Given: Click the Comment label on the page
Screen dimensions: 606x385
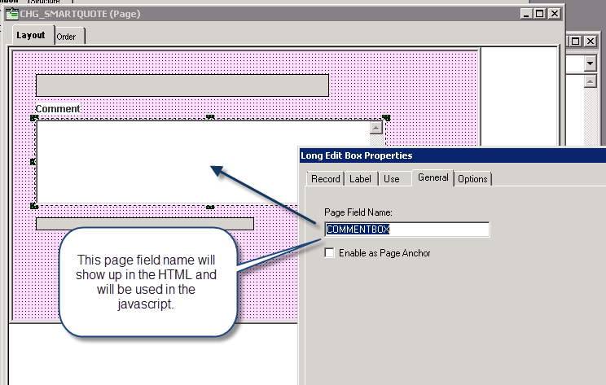Looking at the screenshot, I should coord(58,109).
